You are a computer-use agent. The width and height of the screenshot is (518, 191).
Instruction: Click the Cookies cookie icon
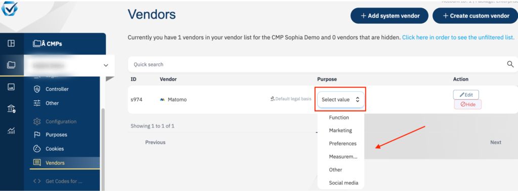[37, 149]
